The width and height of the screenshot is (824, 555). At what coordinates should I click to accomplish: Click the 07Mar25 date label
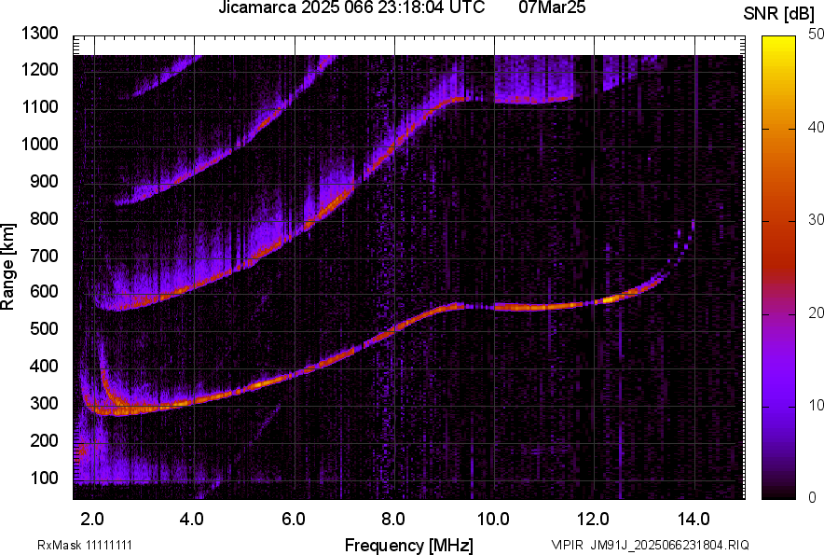(x=552, y=7)
